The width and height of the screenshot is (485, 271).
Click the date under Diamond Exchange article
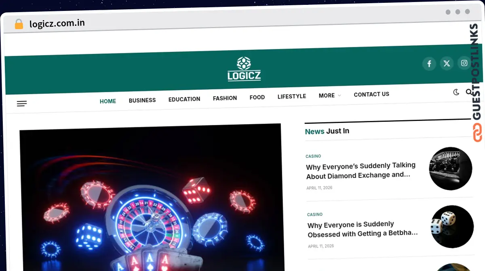319,188
